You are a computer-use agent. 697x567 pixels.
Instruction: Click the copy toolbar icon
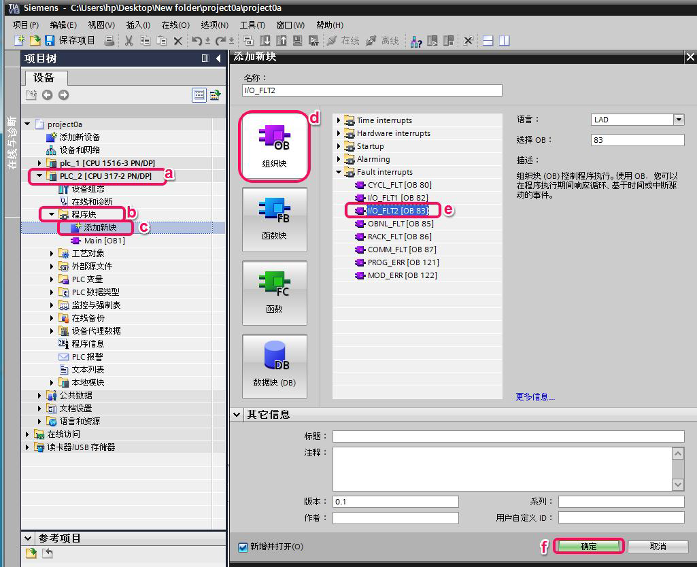pos(145,41)
